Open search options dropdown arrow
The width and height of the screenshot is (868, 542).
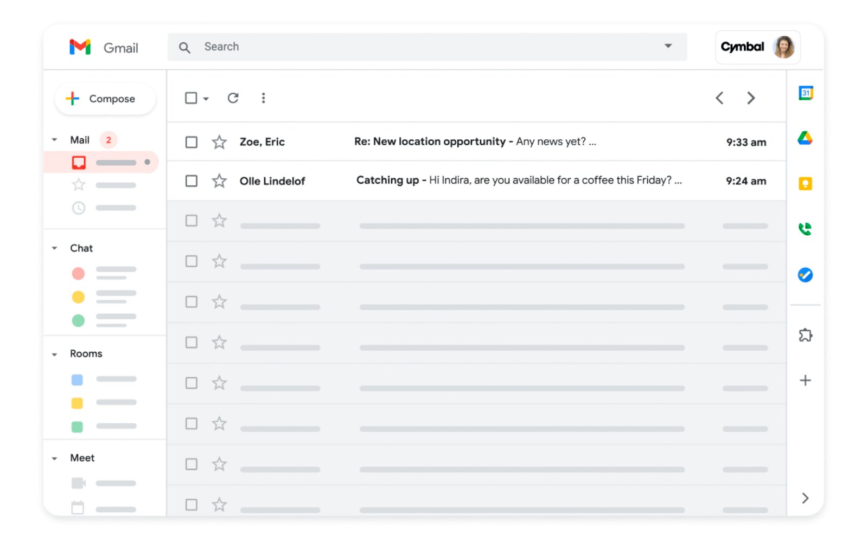pos(668,47)
